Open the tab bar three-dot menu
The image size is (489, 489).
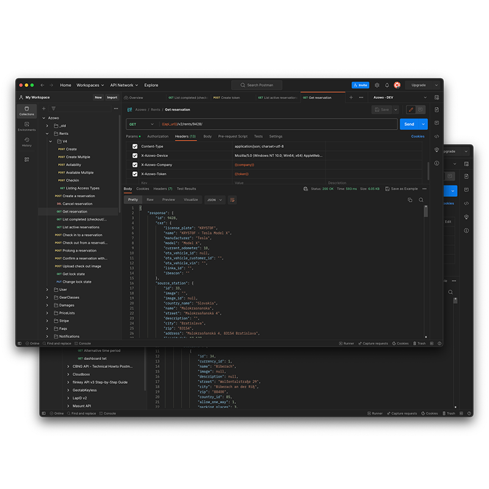pos(361,97)
